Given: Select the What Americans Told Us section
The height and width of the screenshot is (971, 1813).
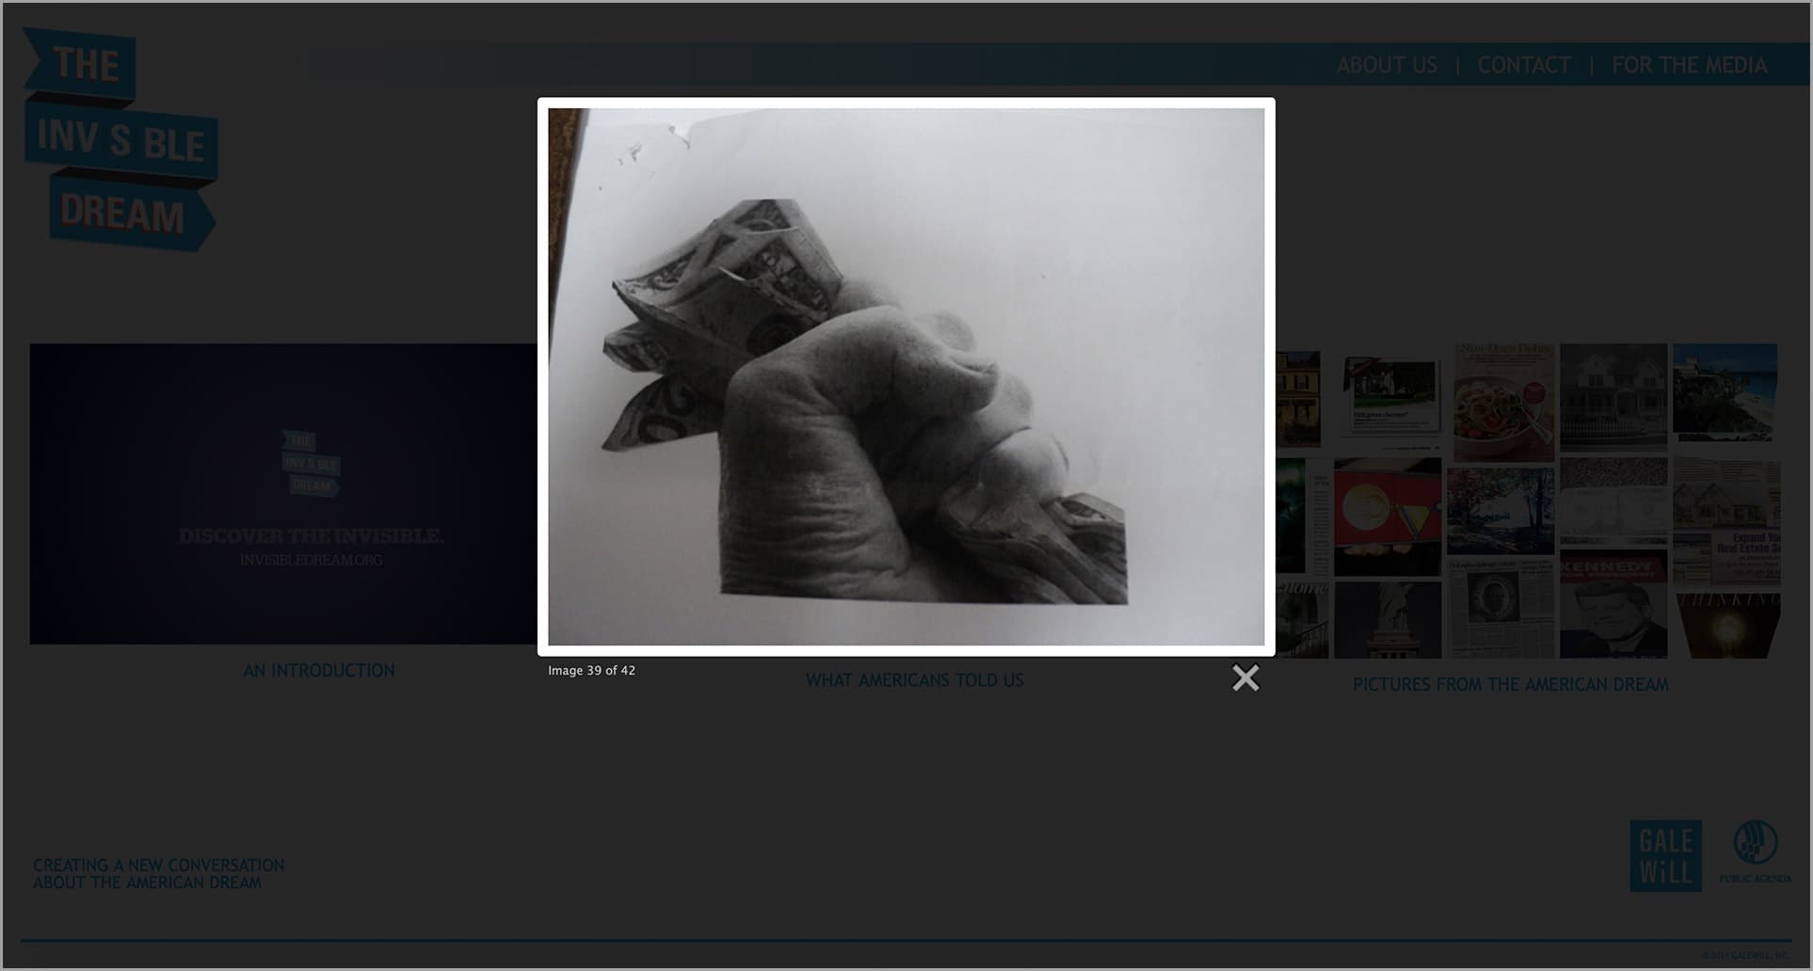Looking at the screenshot, I should (914, 680).
